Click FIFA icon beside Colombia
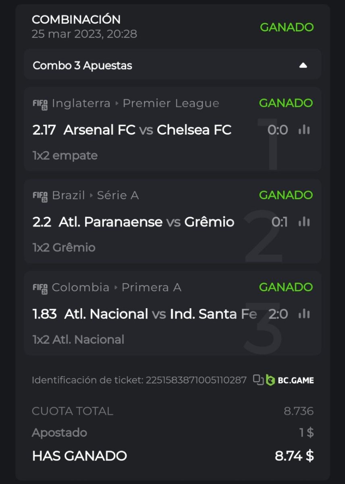This screenshot has width=345, height=484. 40,288
